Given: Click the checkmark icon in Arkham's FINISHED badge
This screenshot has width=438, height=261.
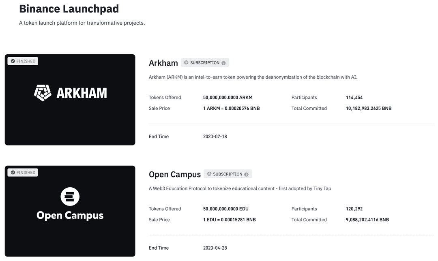Looking at the screenshot, I should [12, 61].
